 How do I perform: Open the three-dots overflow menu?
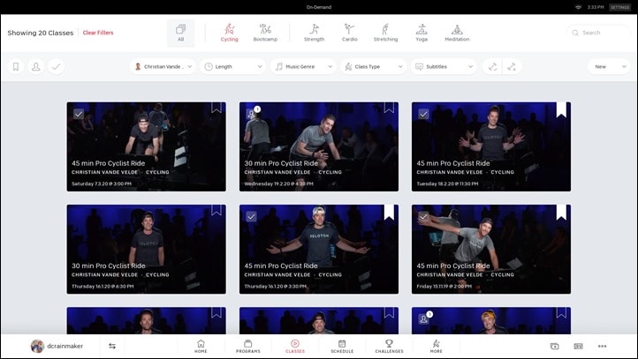pyautogui.click(x=602, y=346)
